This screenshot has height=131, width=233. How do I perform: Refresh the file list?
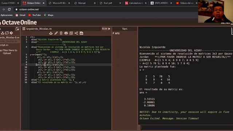point(7,33)
